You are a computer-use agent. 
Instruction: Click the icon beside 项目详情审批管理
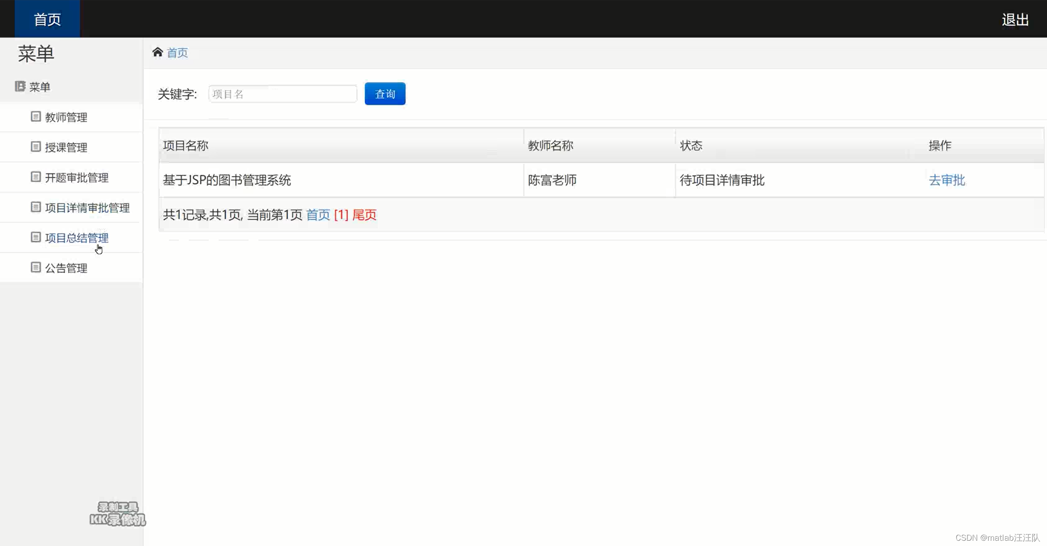point(36,207)
